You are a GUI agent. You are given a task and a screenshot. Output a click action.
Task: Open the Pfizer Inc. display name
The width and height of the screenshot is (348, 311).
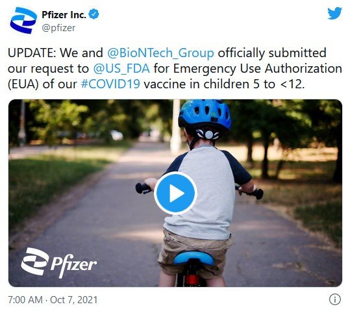64,15
